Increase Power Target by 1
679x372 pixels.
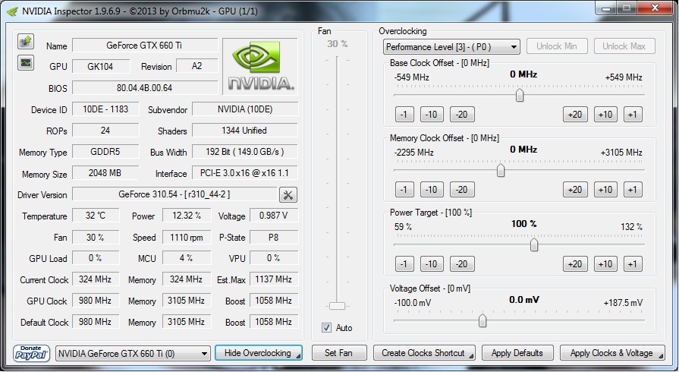click(x=633, y=264)
